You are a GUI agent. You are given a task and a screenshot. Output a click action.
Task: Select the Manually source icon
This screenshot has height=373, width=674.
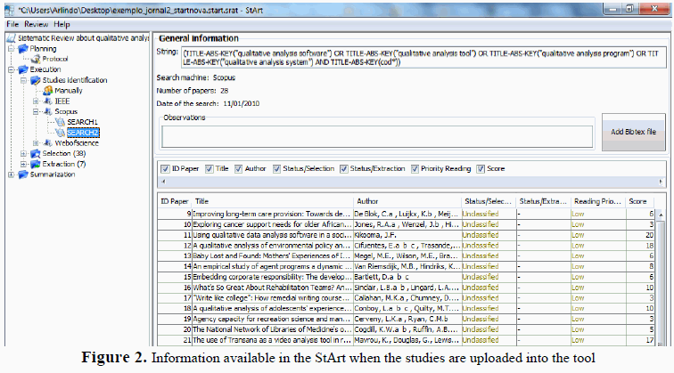[47, 90]
